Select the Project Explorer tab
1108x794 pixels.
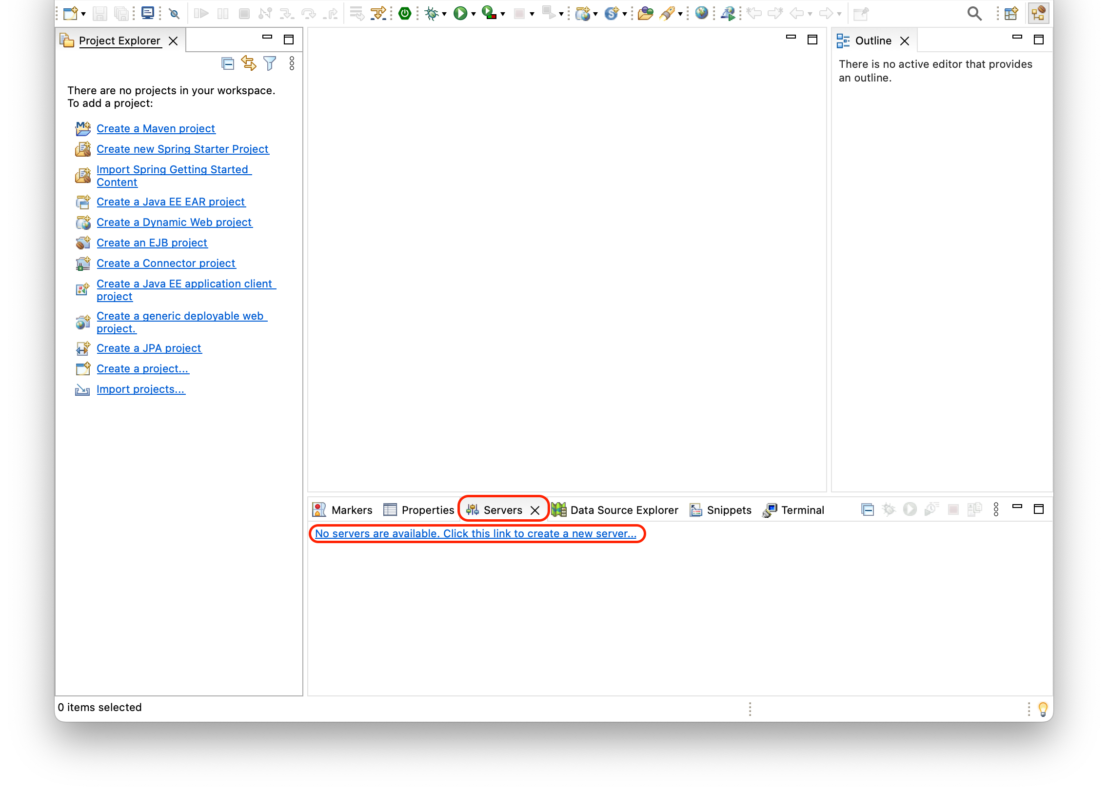tap(119, 41)
